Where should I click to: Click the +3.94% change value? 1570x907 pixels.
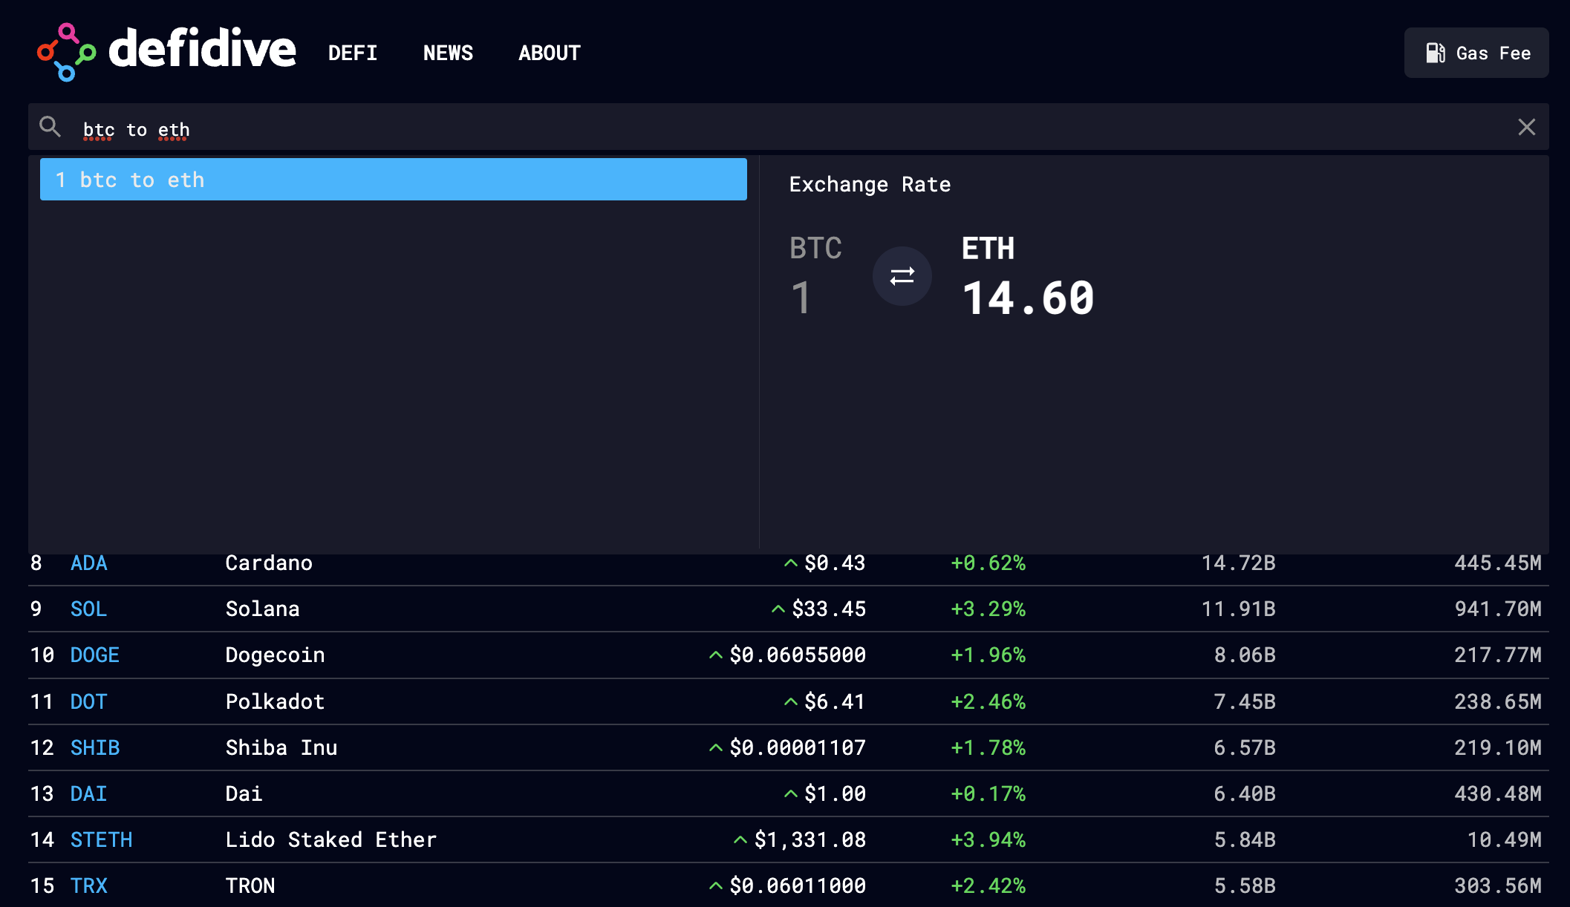click(x=988, y=840)
